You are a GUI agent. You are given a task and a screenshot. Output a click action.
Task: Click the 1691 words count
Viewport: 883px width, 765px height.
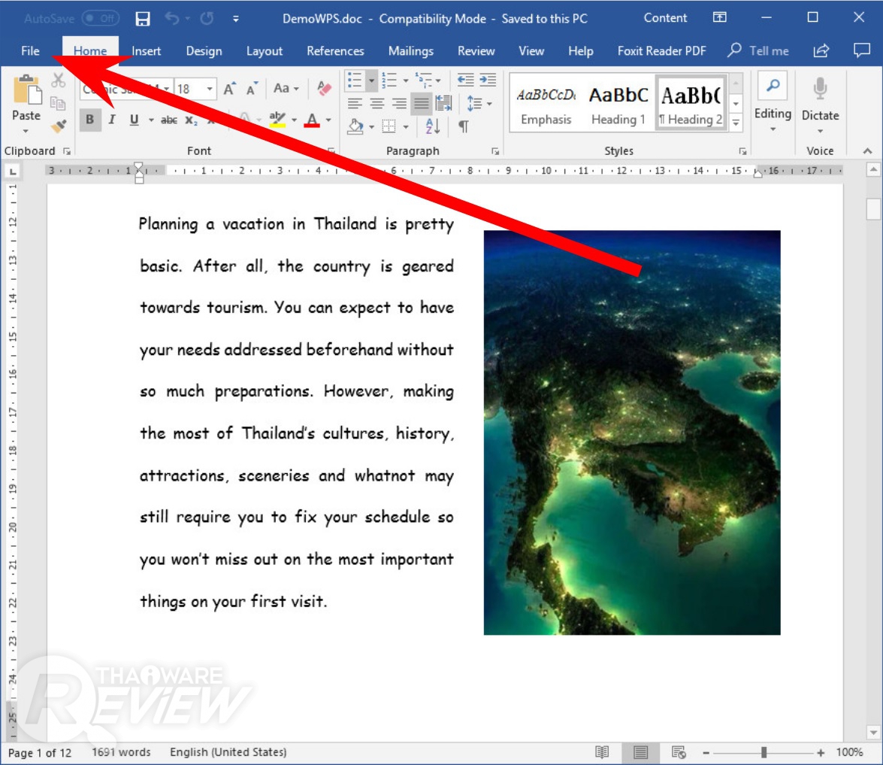[x=121, y=752]
